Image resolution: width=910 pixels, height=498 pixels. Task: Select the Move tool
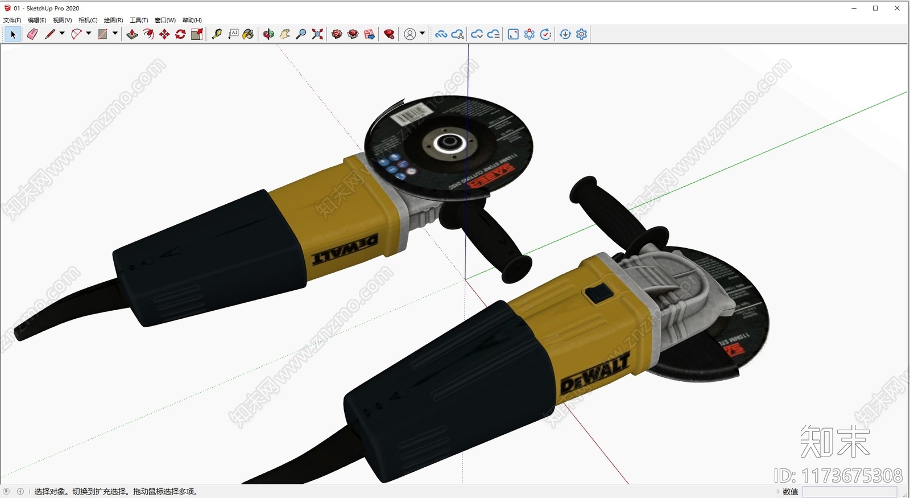tap(164, 35)
